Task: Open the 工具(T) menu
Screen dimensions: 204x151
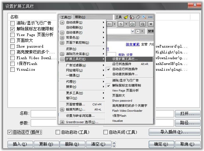Action: [66, 17]
